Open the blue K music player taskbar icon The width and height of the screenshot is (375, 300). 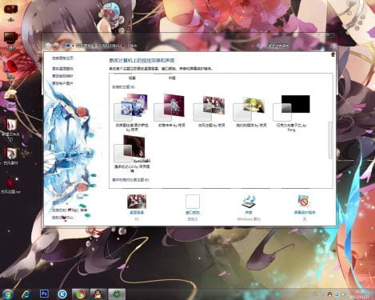pyautogui.click(x=62, y=294)
